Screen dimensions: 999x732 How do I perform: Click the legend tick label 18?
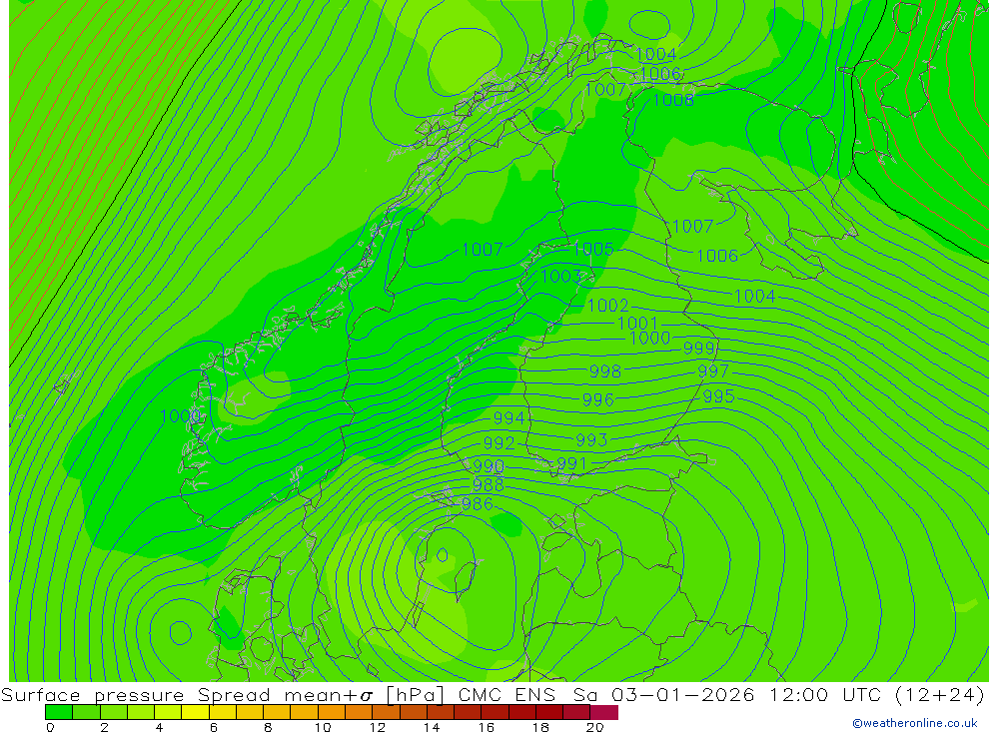(x=540, y=727)
